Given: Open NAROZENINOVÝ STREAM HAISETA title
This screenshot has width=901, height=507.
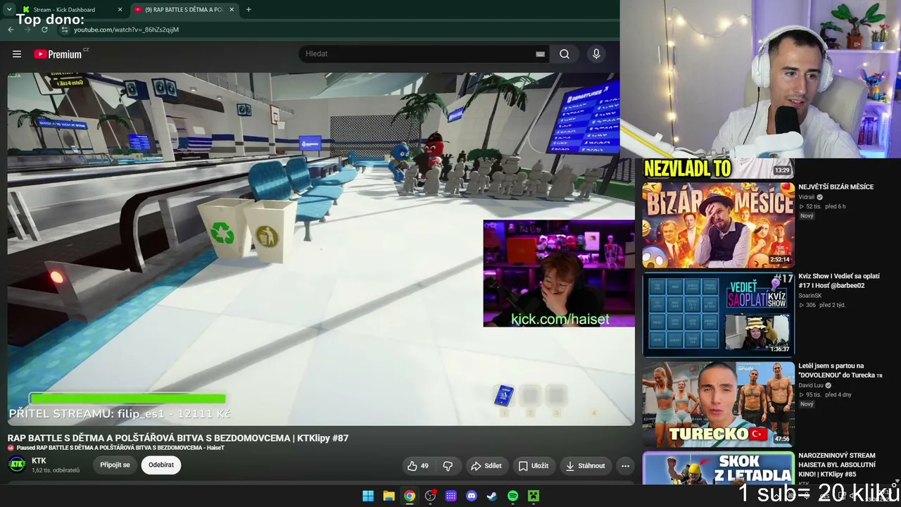Looking at the screenshot, I should coord(837,465).
